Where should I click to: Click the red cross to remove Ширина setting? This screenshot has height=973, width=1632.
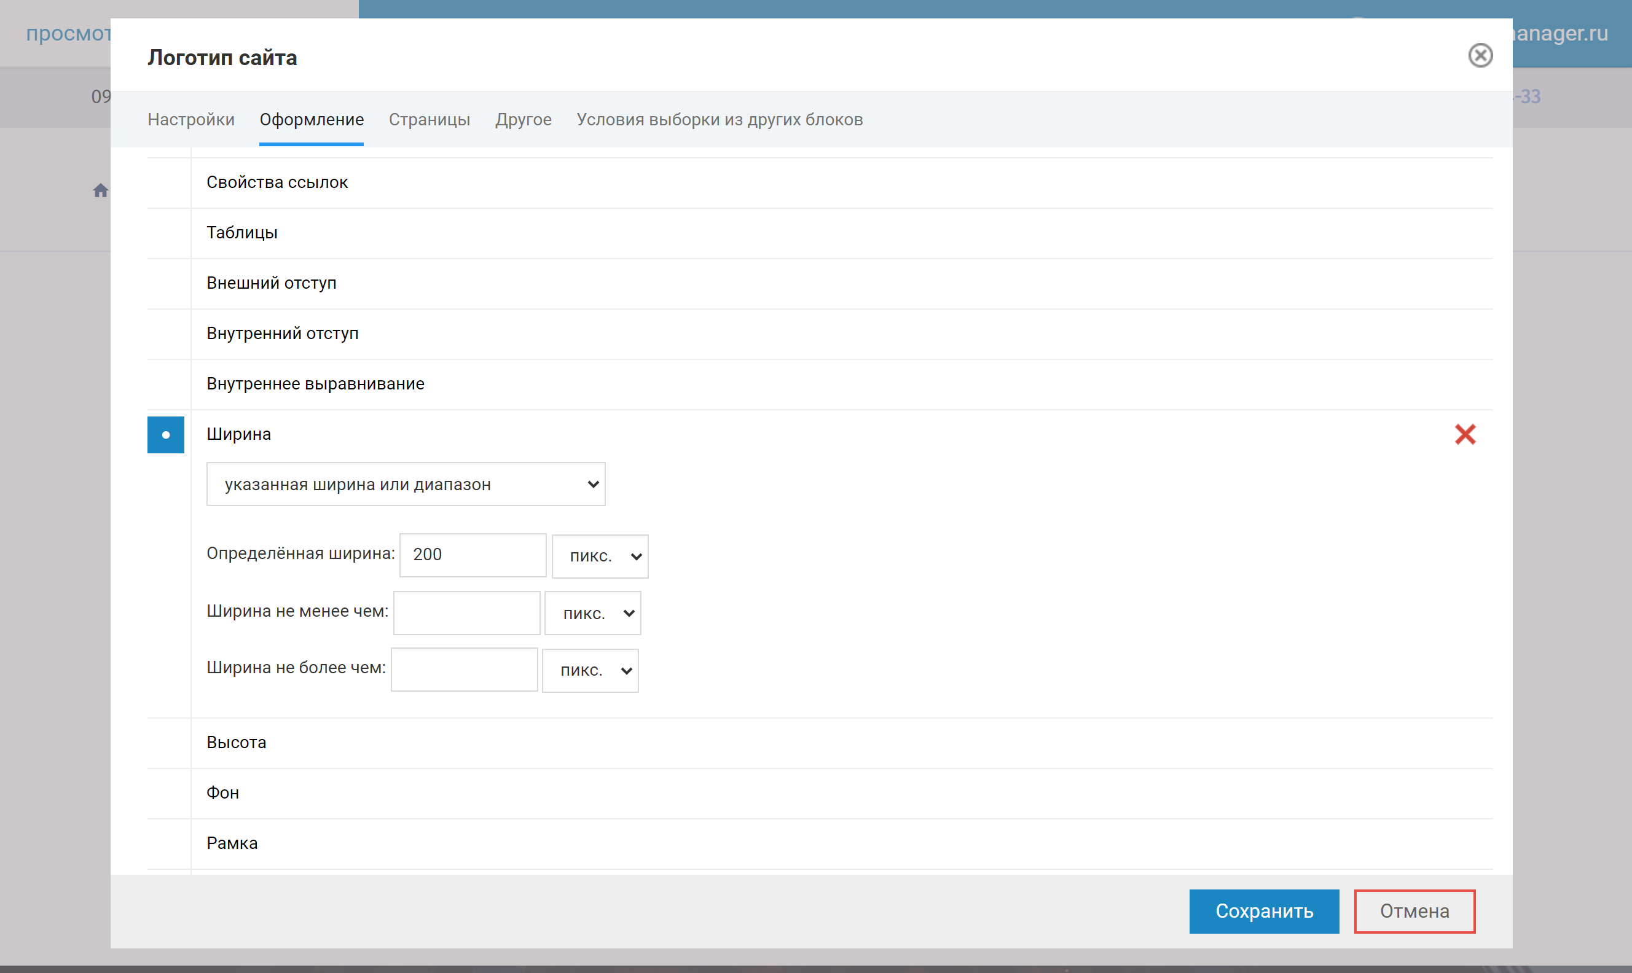point(1464,434)
